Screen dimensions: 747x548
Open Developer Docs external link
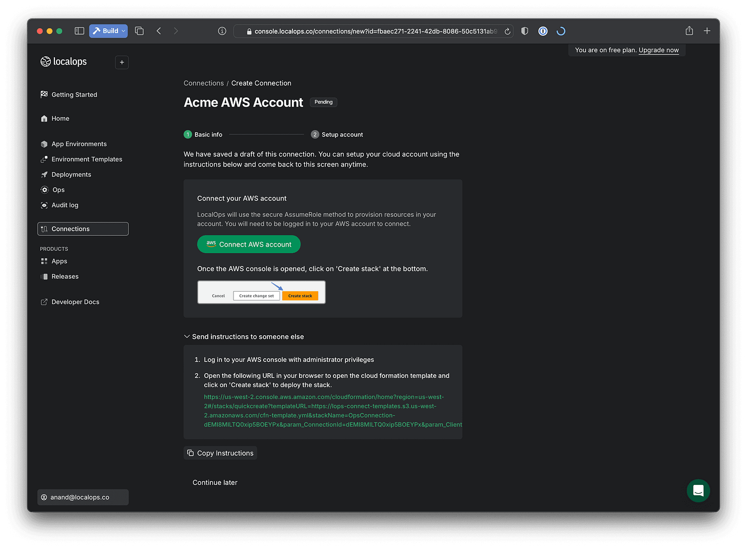click(x=75, y=302)
